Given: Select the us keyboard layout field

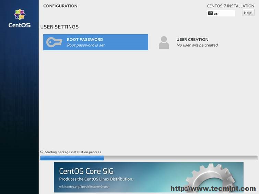Looking at the screenshot, I should 221,13.
